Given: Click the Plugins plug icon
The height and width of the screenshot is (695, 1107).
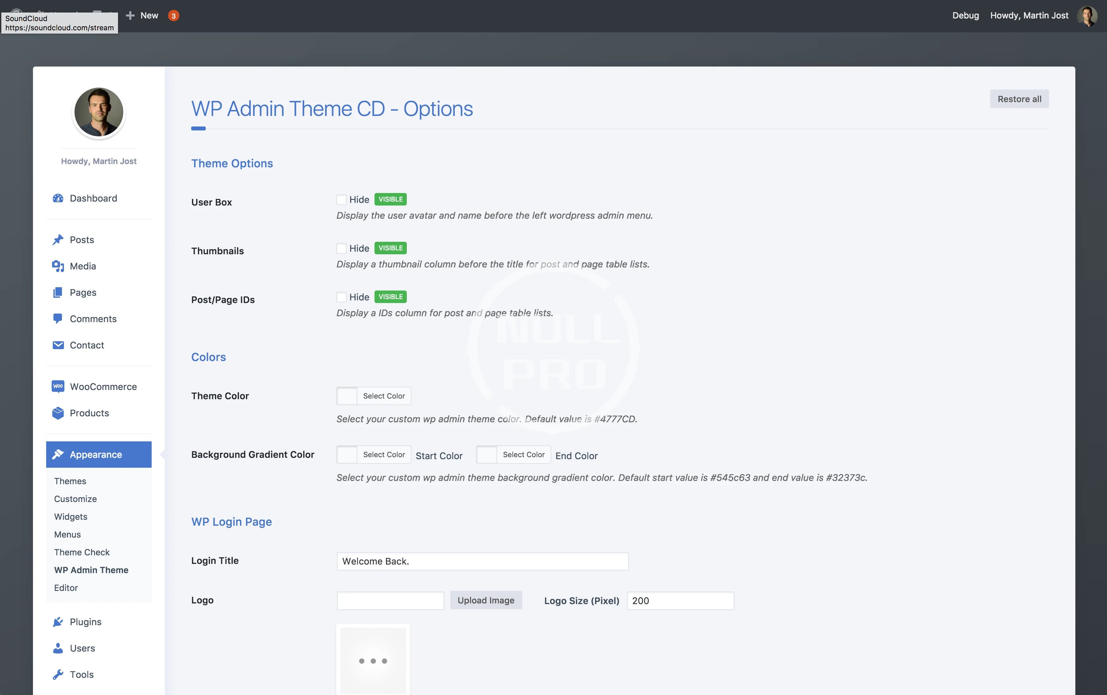Looking at the screenshot, I should point(58,622).
